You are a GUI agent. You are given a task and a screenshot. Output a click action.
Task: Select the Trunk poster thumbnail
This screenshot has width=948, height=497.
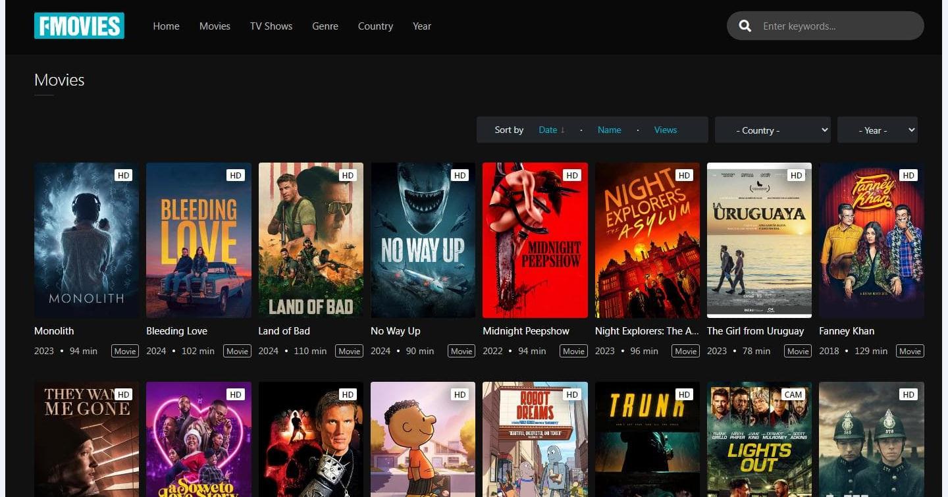(x=647, y=439)
